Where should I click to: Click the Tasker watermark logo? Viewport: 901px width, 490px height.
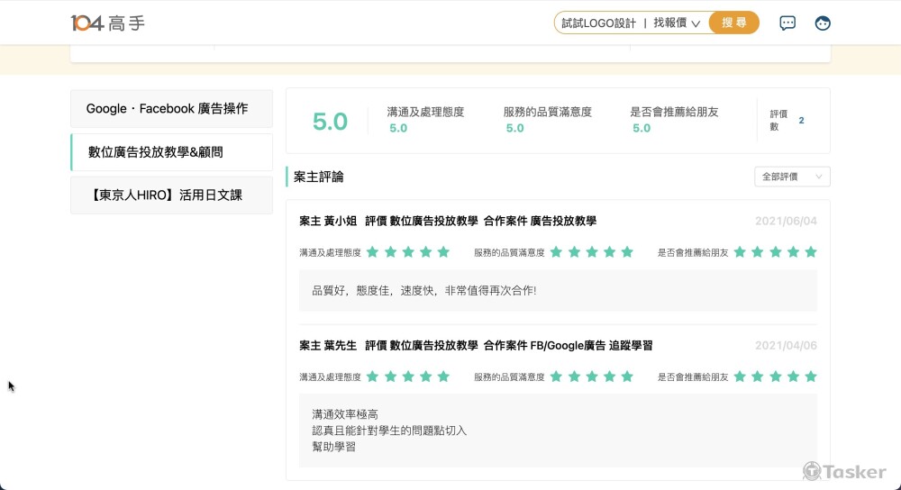coord(844,471)
